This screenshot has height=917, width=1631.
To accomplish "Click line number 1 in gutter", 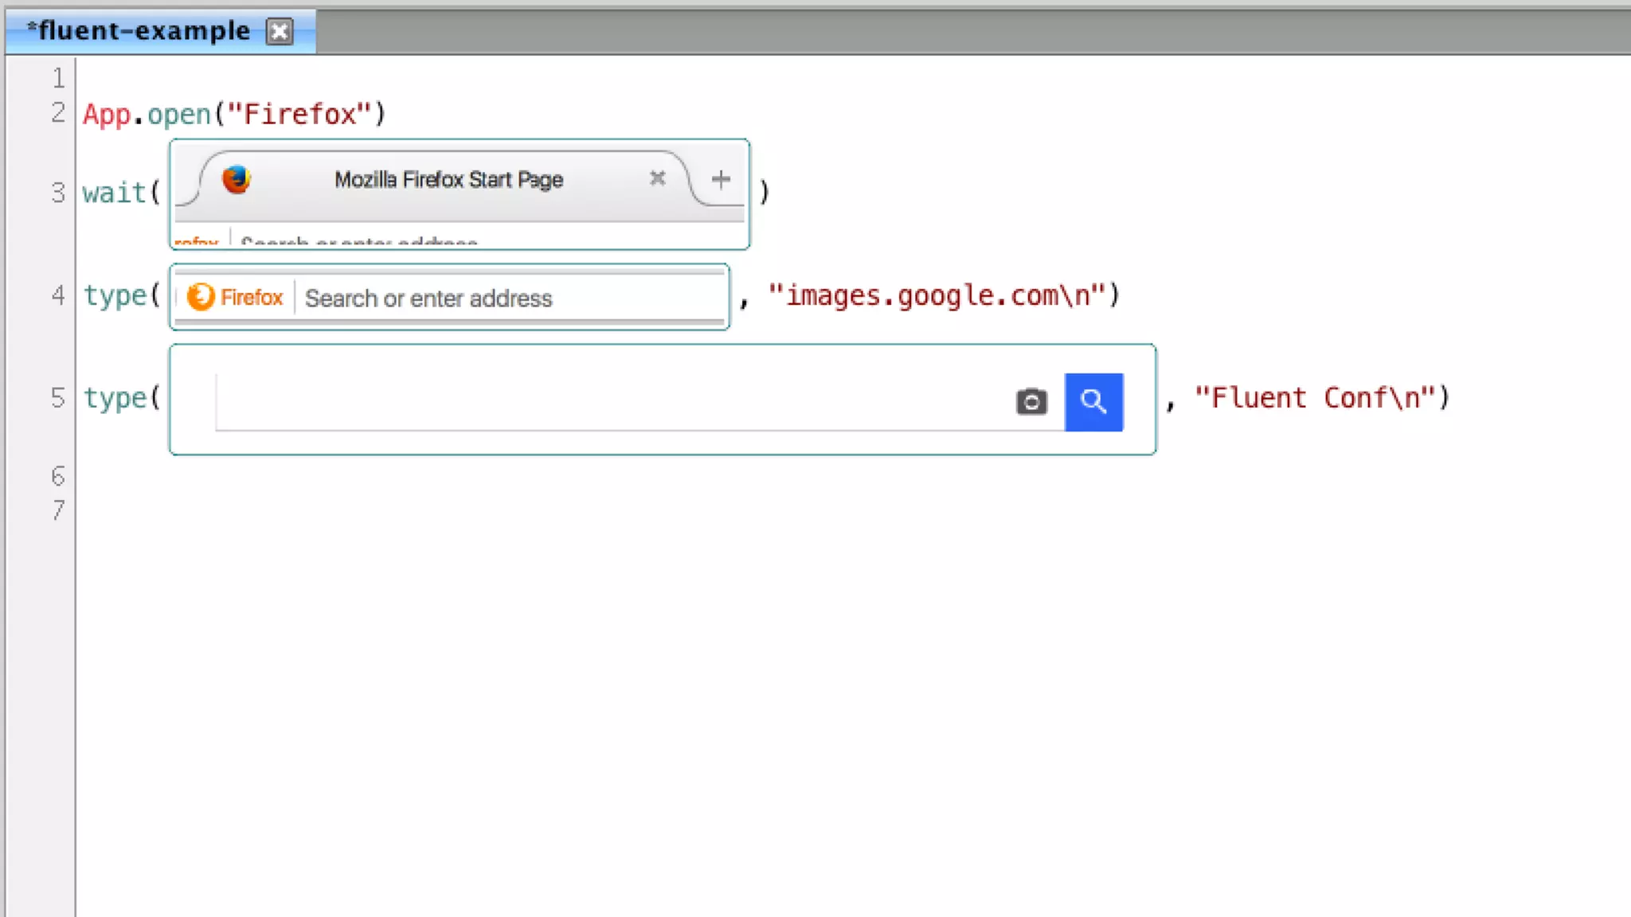I will pos(58,78).
